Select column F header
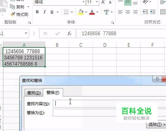This screenshot has width=166, height=131. coord(153,45)
